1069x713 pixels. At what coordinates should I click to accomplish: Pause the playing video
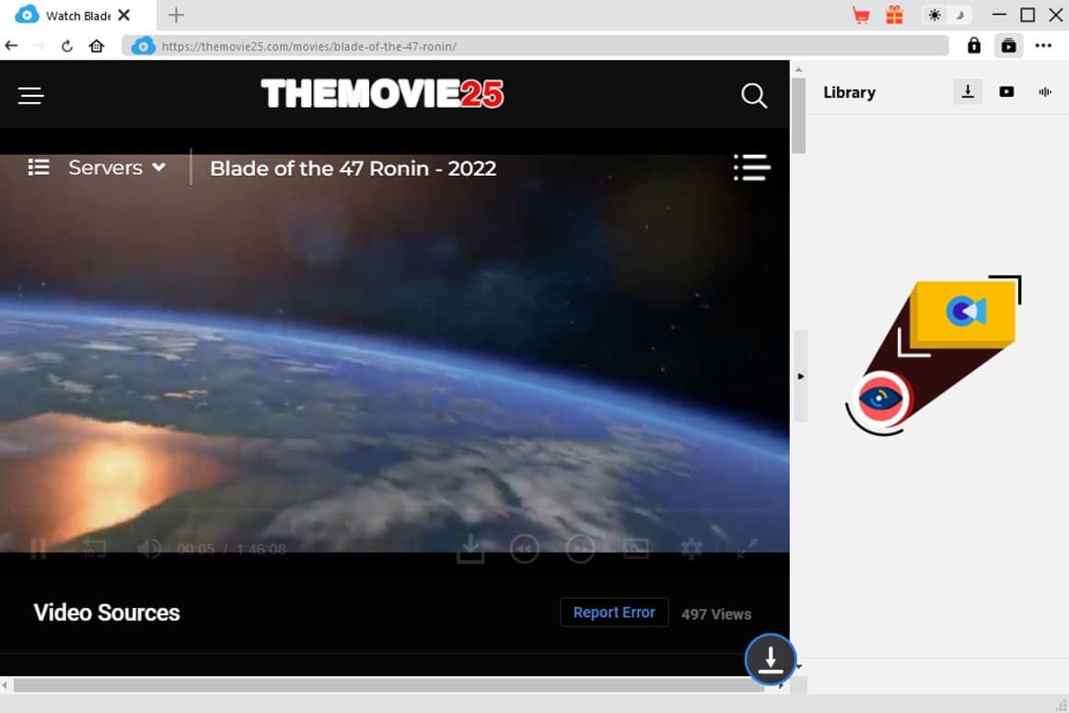[38, 550]
